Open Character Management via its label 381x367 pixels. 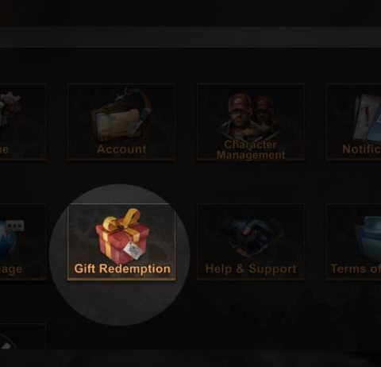tap(251, 149)
